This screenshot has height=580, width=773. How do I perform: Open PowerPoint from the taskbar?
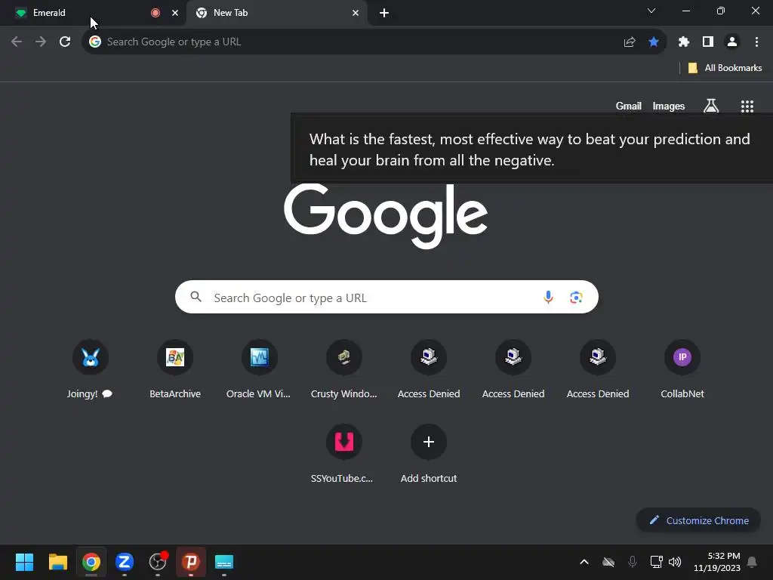(191, 562)
